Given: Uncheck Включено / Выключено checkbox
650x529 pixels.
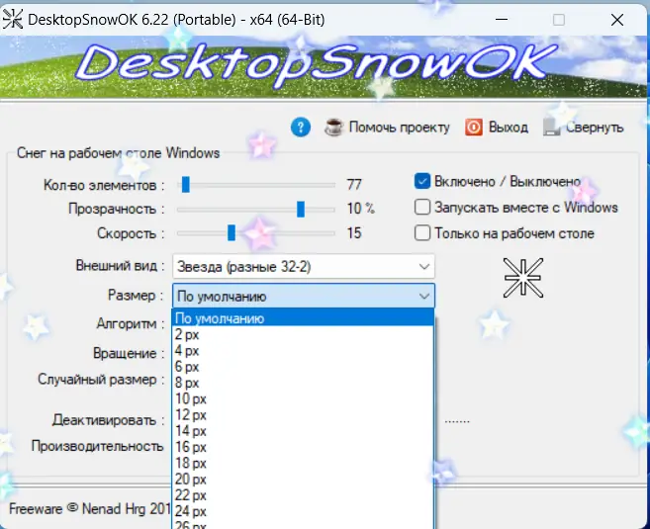Looking at the screenshot, I should click(422, 182).
